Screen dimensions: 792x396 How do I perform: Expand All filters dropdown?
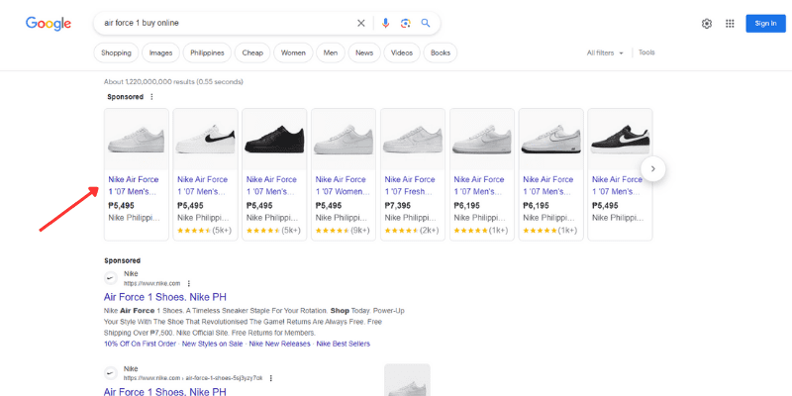pos(605,52)
